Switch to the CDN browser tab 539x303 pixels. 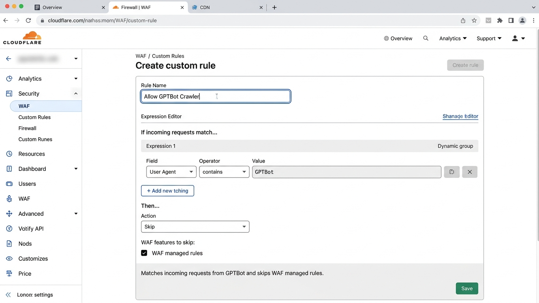coord(227,7)
